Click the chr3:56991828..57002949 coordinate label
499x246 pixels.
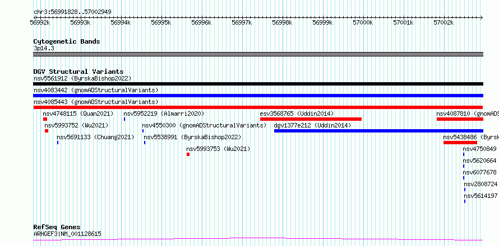pos(72,12)
